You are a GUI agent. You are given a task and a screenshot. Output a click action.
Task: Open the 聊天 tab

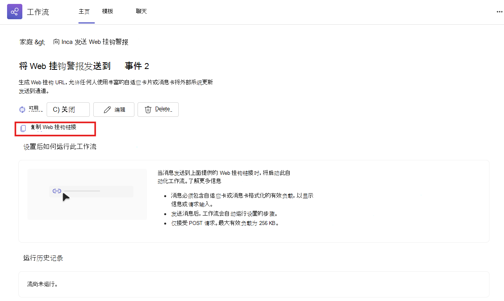tap(141, 11)
